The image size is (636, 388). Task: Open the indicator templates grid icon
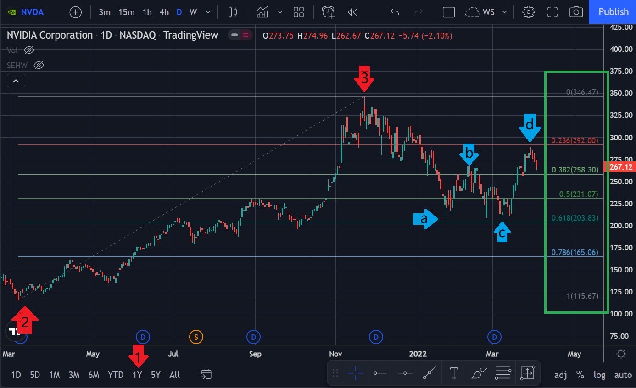[x=299, y=12]
